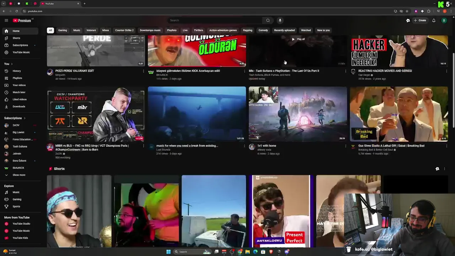Open options for 1v1 with home
The image size is (455, 256).
click(x=346, y=146)
